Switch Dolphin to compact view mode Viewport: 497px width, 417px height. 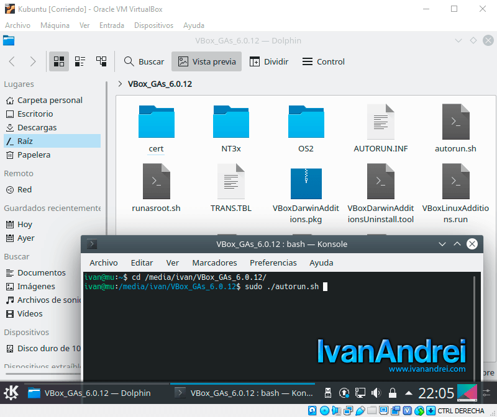80,61
